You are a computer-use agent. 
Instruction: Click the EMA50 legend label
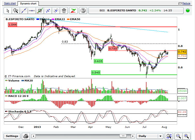coord(73,19)
